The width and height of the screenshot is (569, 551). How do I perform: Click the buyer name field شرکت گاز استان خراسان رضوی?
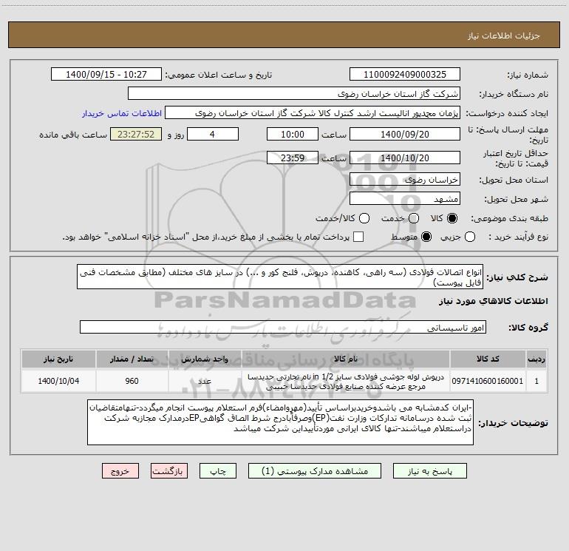[x=294, y=94]
